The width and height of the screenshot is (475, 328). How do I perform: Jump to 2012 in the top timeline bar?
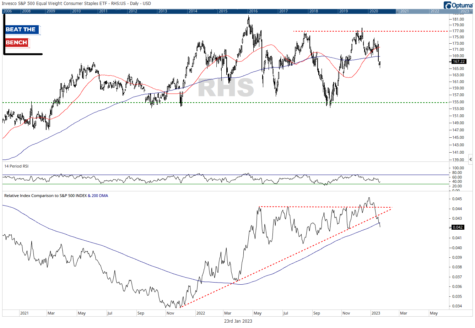pyautogui.click(x=133, y=11)
